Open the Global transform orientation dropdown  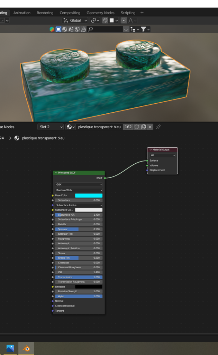click(x=75, y=20)
